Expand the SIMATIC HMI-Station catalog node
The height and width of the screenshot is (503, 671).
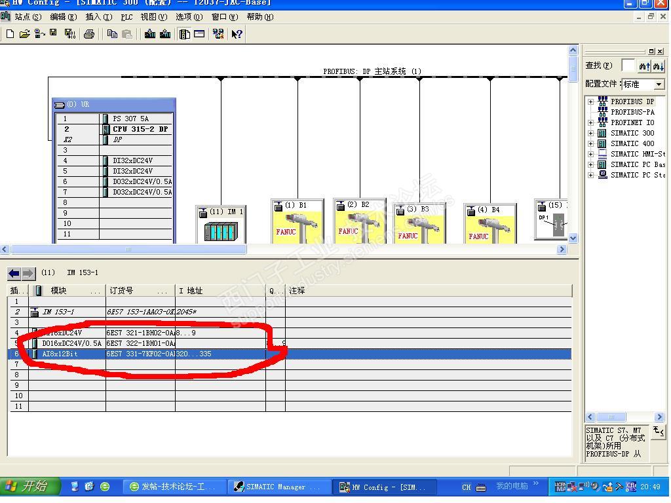pos(591,155)
